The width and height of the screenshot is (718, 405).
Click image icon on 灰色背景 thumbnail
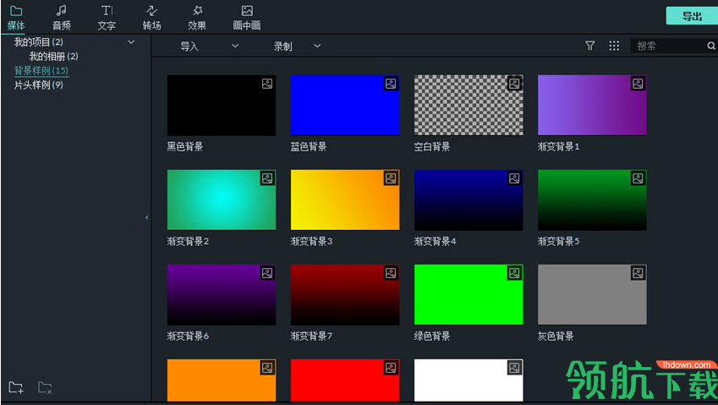(638, 273)
